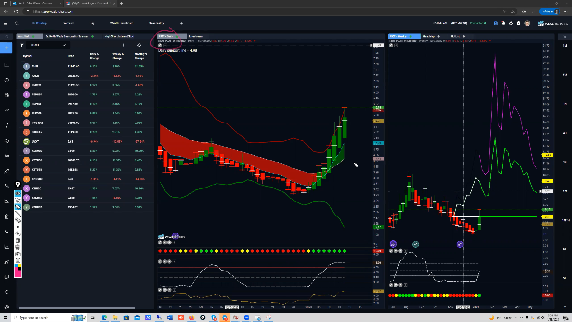This screenshot has height=322, width=572.
Task: Click plus box on third daily indicator pane
Action: pyautogui.click(x=175, y=290)
